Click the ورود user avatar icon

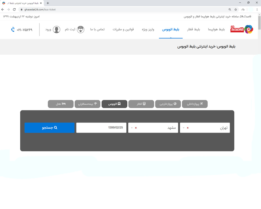[x=57, y=30]
